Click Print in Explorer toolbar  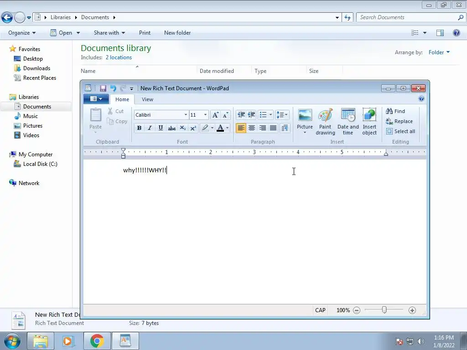(145, 33)
